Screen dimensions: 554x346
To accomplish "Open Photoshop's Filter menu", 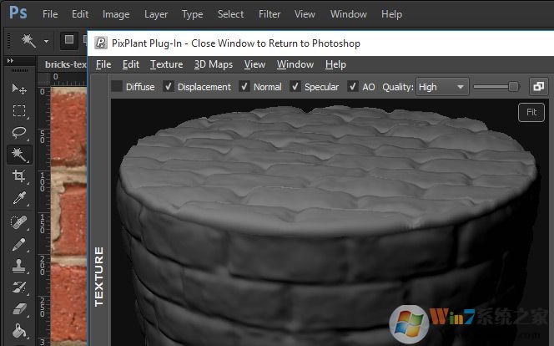I will [269, 14].
